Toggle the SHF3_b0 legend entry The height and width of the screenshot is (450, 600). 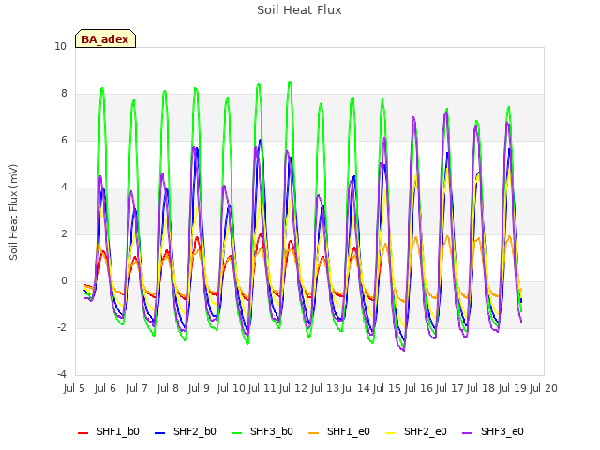(262, 431)
